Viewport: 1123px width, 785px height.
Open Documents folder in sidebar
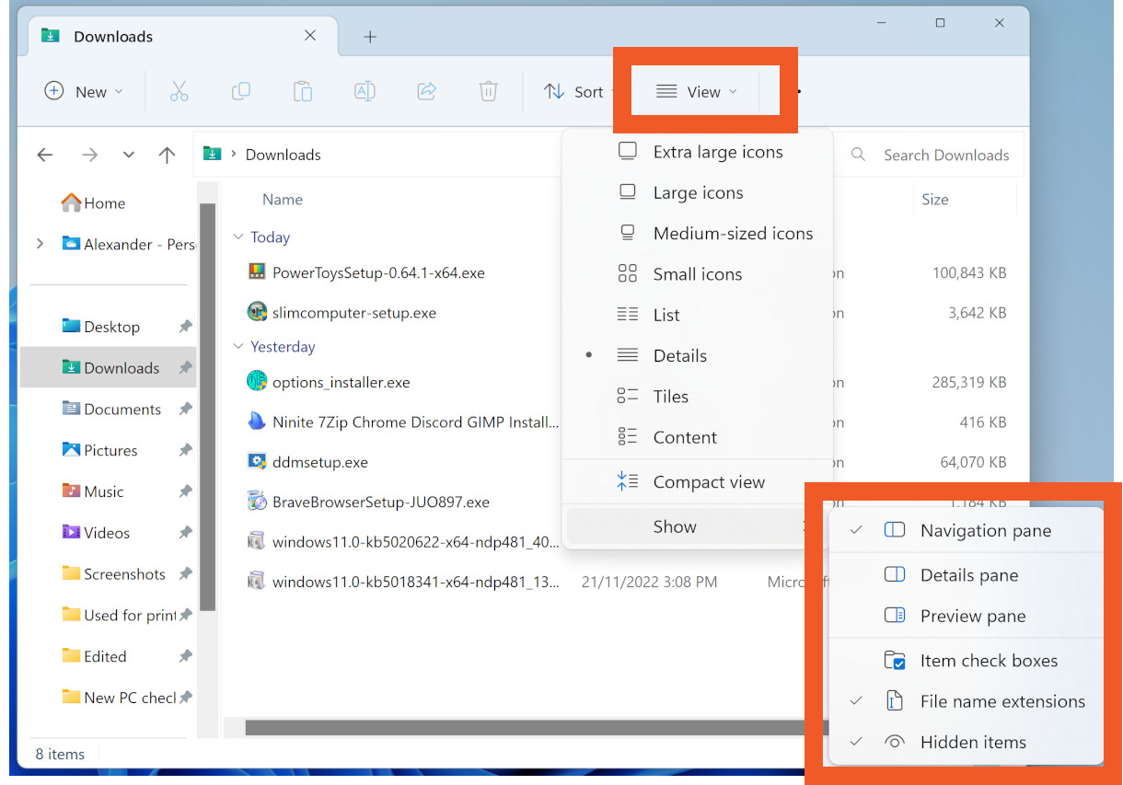[122, 410]
